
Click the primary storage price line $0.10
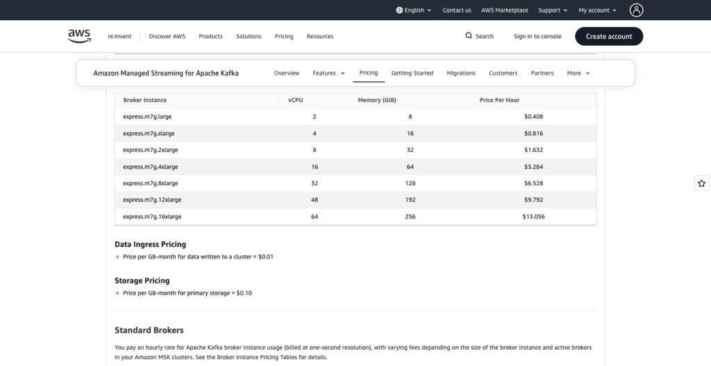pos(187,293)
